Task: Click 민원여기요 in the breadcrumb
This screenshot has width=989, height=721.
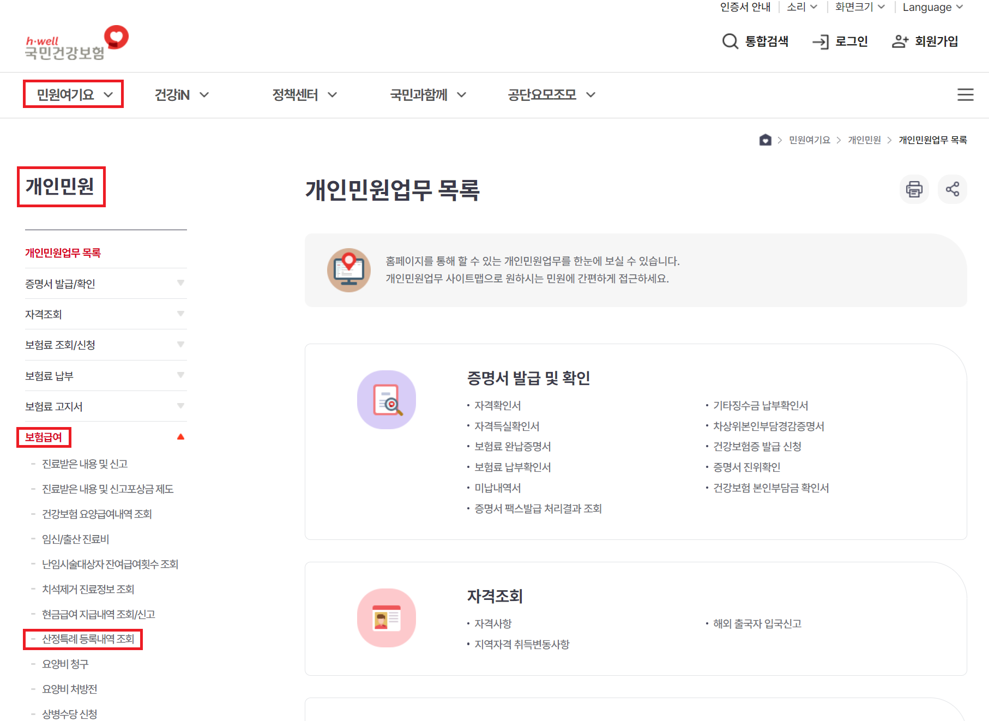Action: click(x=810, y=140)
